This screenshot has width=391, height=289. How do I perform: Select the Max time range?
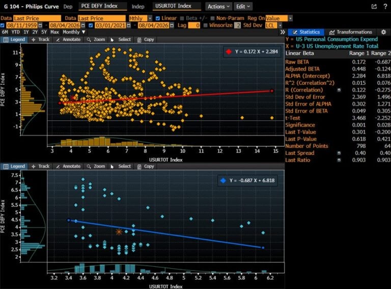point(54,32)
